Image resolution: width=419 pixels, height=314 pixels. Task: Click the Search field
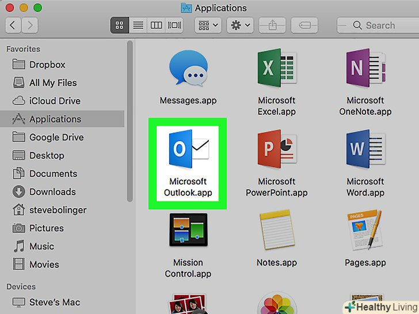click(x=377, y=25)
